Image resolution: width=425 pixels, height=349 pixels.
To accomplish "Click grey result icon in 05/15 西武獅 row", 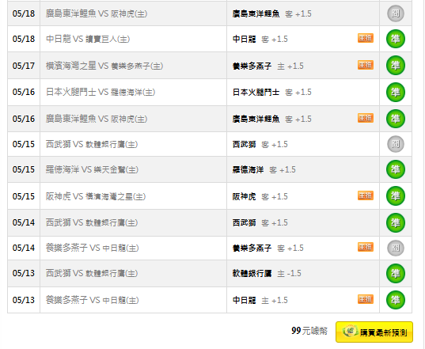I will 396,144.
